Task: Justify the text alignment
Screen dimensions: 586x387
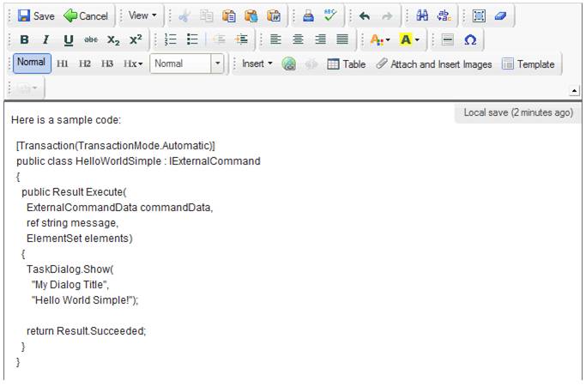Action: click(342, 39)
